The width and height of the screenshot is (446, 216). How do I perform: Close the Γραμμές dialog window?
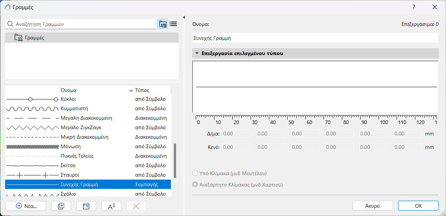click(435, 7)
